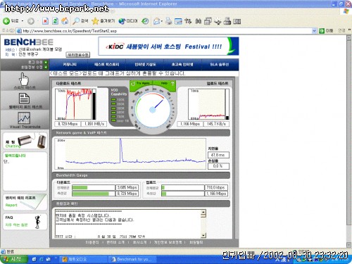The height and width of the screenshot is (264, 352).
Task: Select the speed test hand icon
Action: pos(24,80)
